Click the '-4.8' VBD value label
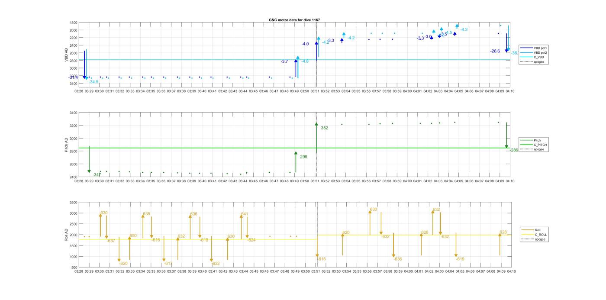The height and width of the screenshot is (300, 606). pos(305,61)
